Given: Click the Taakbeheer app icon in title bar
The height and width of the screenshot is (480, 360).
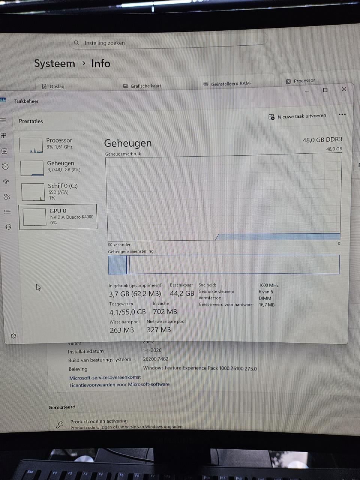Looking at the screenshot, I should click(3, 100).
